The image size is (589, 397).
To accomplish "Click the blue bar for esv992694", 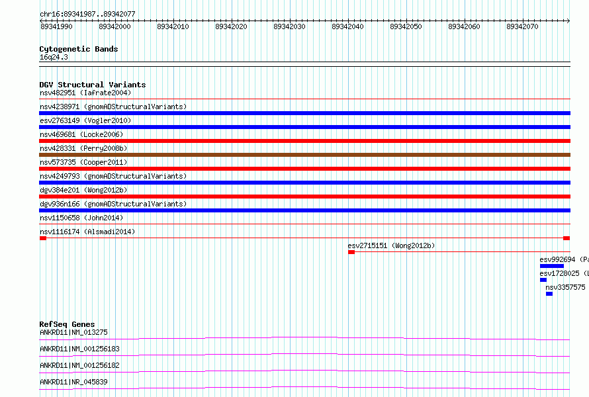I will (x=552, y=266).
